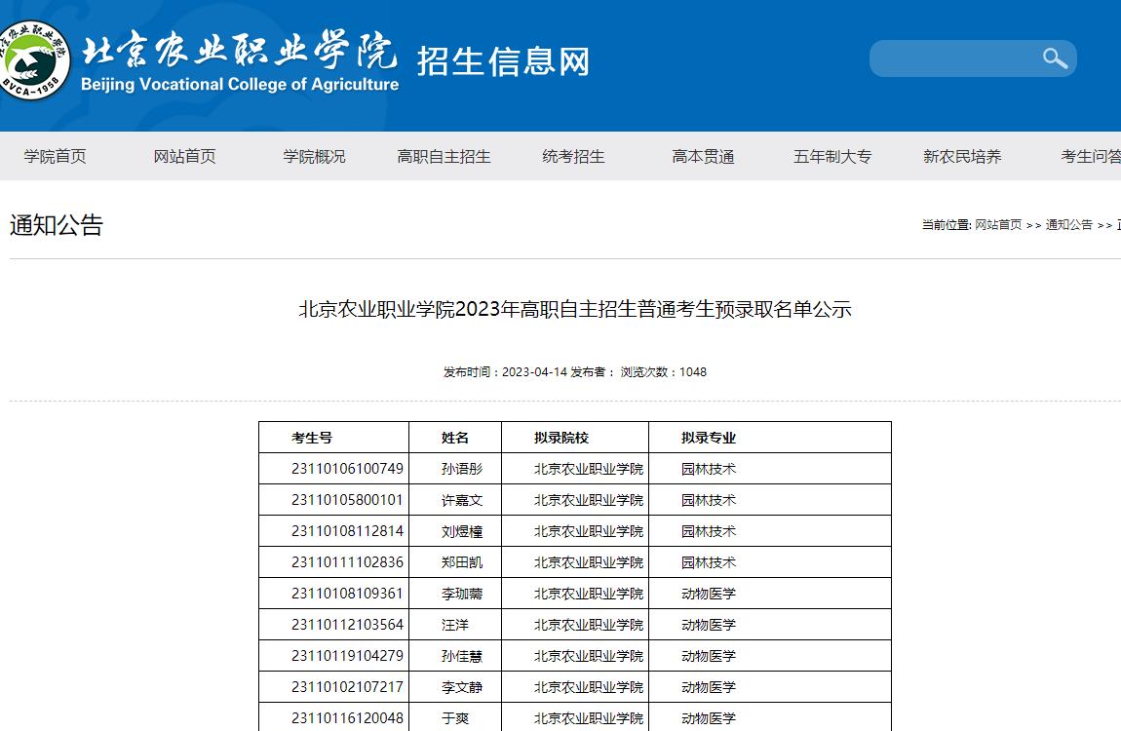Click the name 孙语彤

point(462,469)
